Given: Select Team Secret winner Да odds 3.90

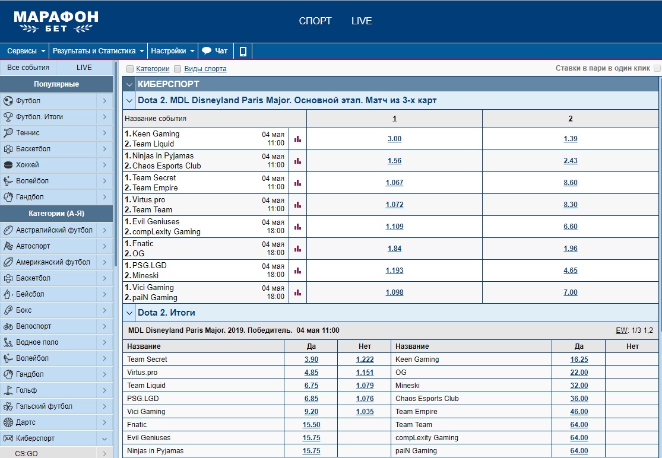Looking at the screenshot, I should pyautogui.click(x=311, y=360).
